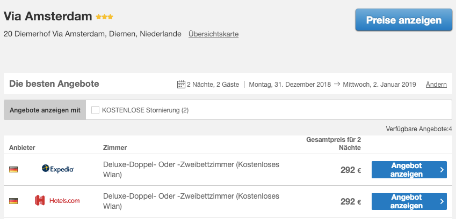Click the German flag in Expedia row
456x219 pixels.
pos(13,169)
